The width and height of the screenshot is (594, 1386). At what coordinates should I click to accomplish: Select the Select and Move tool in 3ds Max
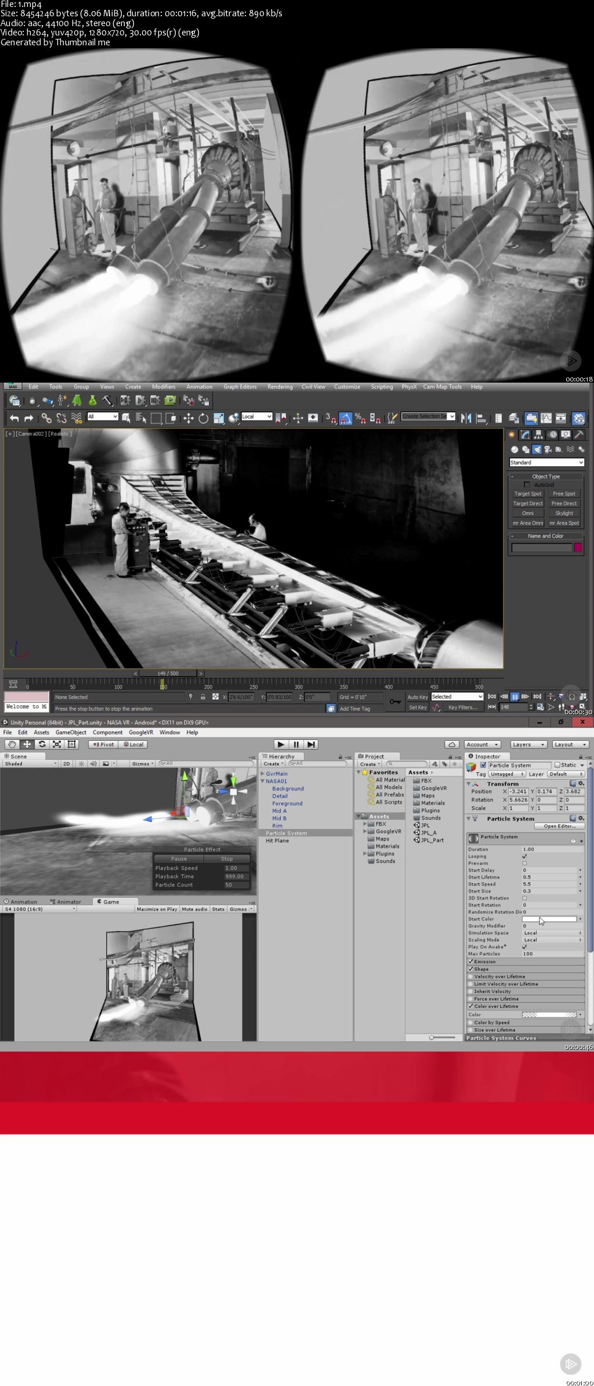tap(189, 418)
